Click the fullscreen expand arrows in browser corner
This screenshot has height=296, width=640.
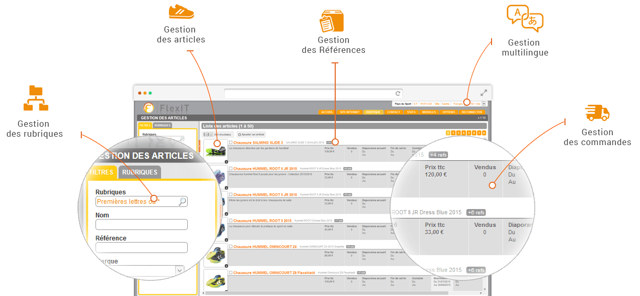pyautogui.click(x=484, y=93)
